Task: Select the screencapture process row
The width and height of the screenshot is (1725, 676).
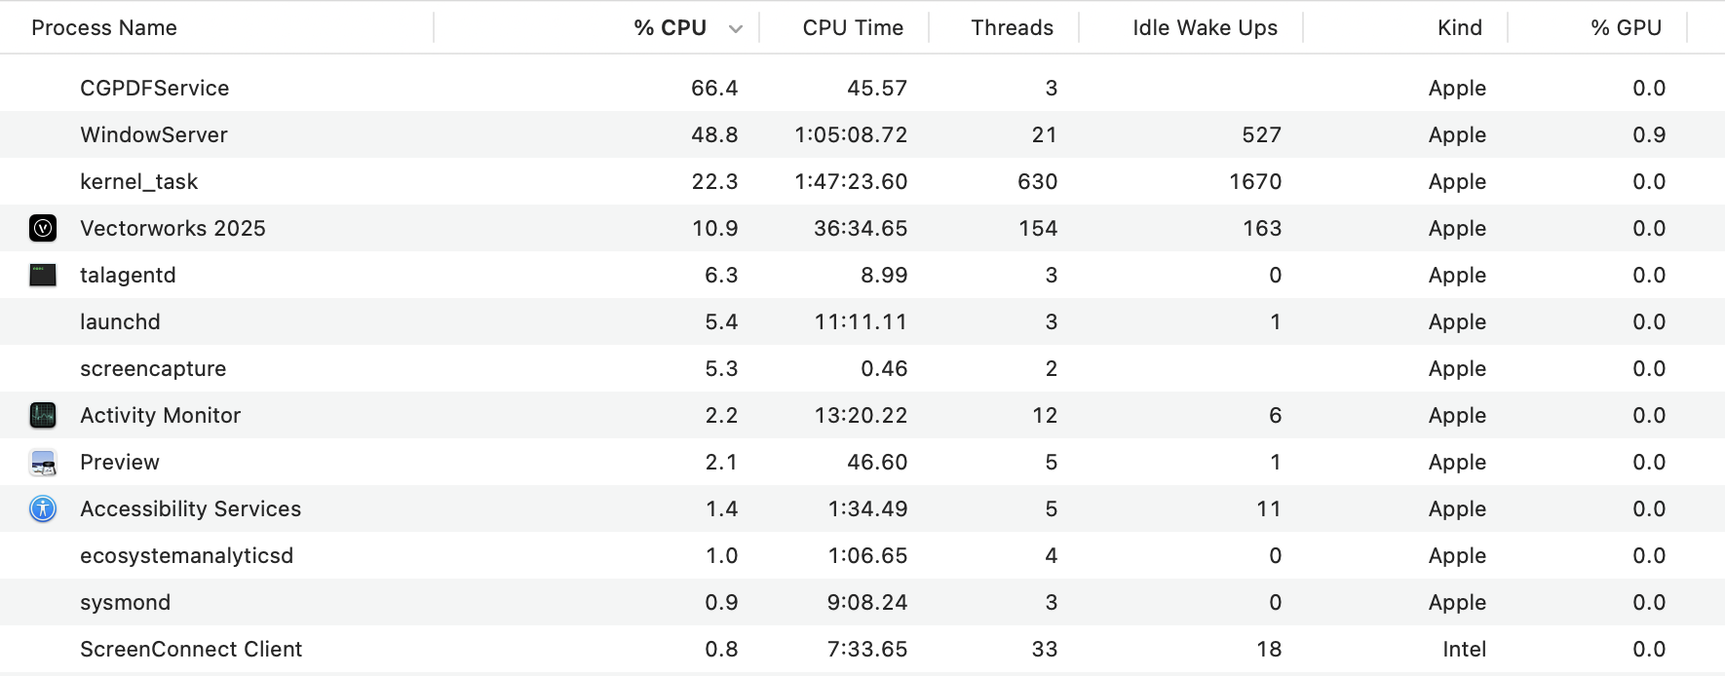Action: pyautogui.click(x=153, y=368)
